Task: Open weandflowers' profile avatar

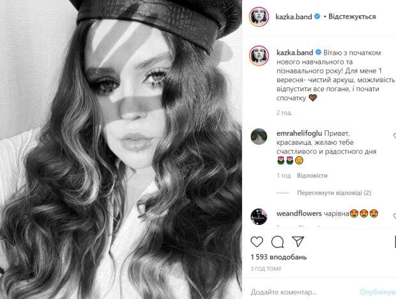Action: 259,217
